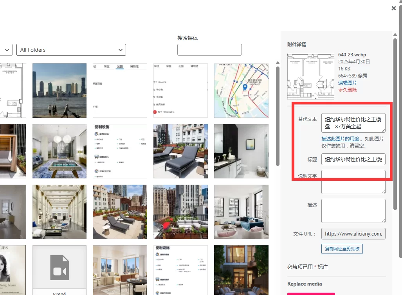Select the living room with blue sofa thumbnail
Image resolution: width=402 pixels, height=295 pixels.
pyautogui.click(x=241, y=212)
